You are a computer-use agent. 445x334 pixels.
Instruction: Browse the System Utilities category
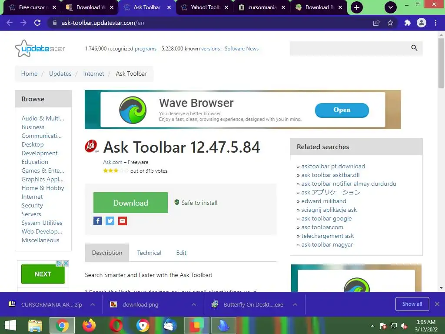[42, 223]
